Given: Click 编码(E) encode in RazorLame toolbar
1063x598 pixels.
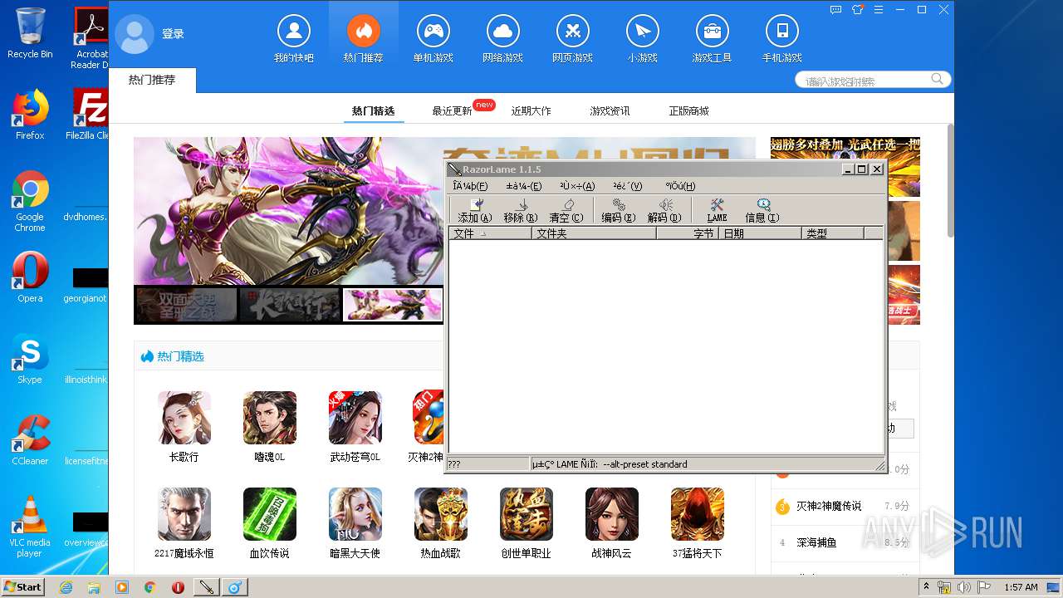Looking at the screenshot, I should [619, 211].
